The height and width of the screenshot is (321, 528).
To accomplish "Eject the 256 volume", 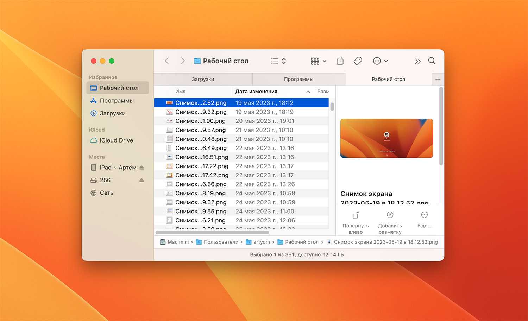I will pyautogui.click(x=142, y=180).
